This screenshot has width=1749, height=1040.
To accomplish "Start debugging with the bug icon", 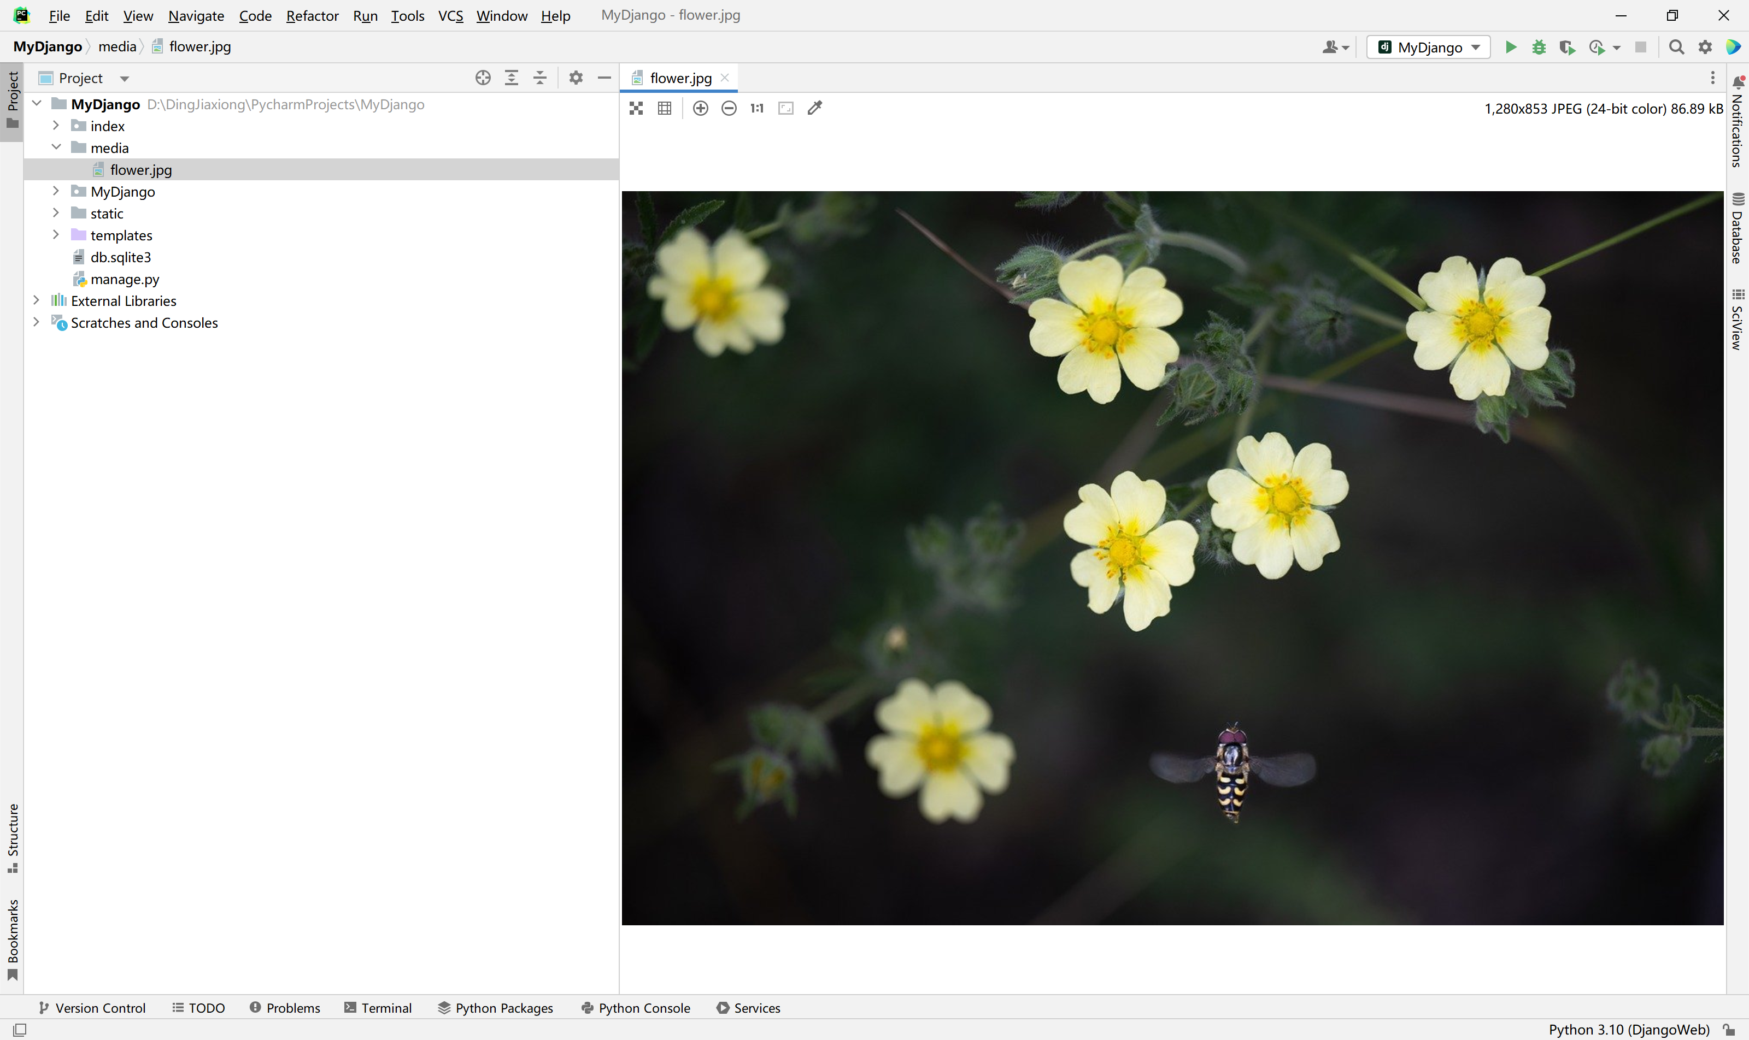I will click(x=1539, y=47).
